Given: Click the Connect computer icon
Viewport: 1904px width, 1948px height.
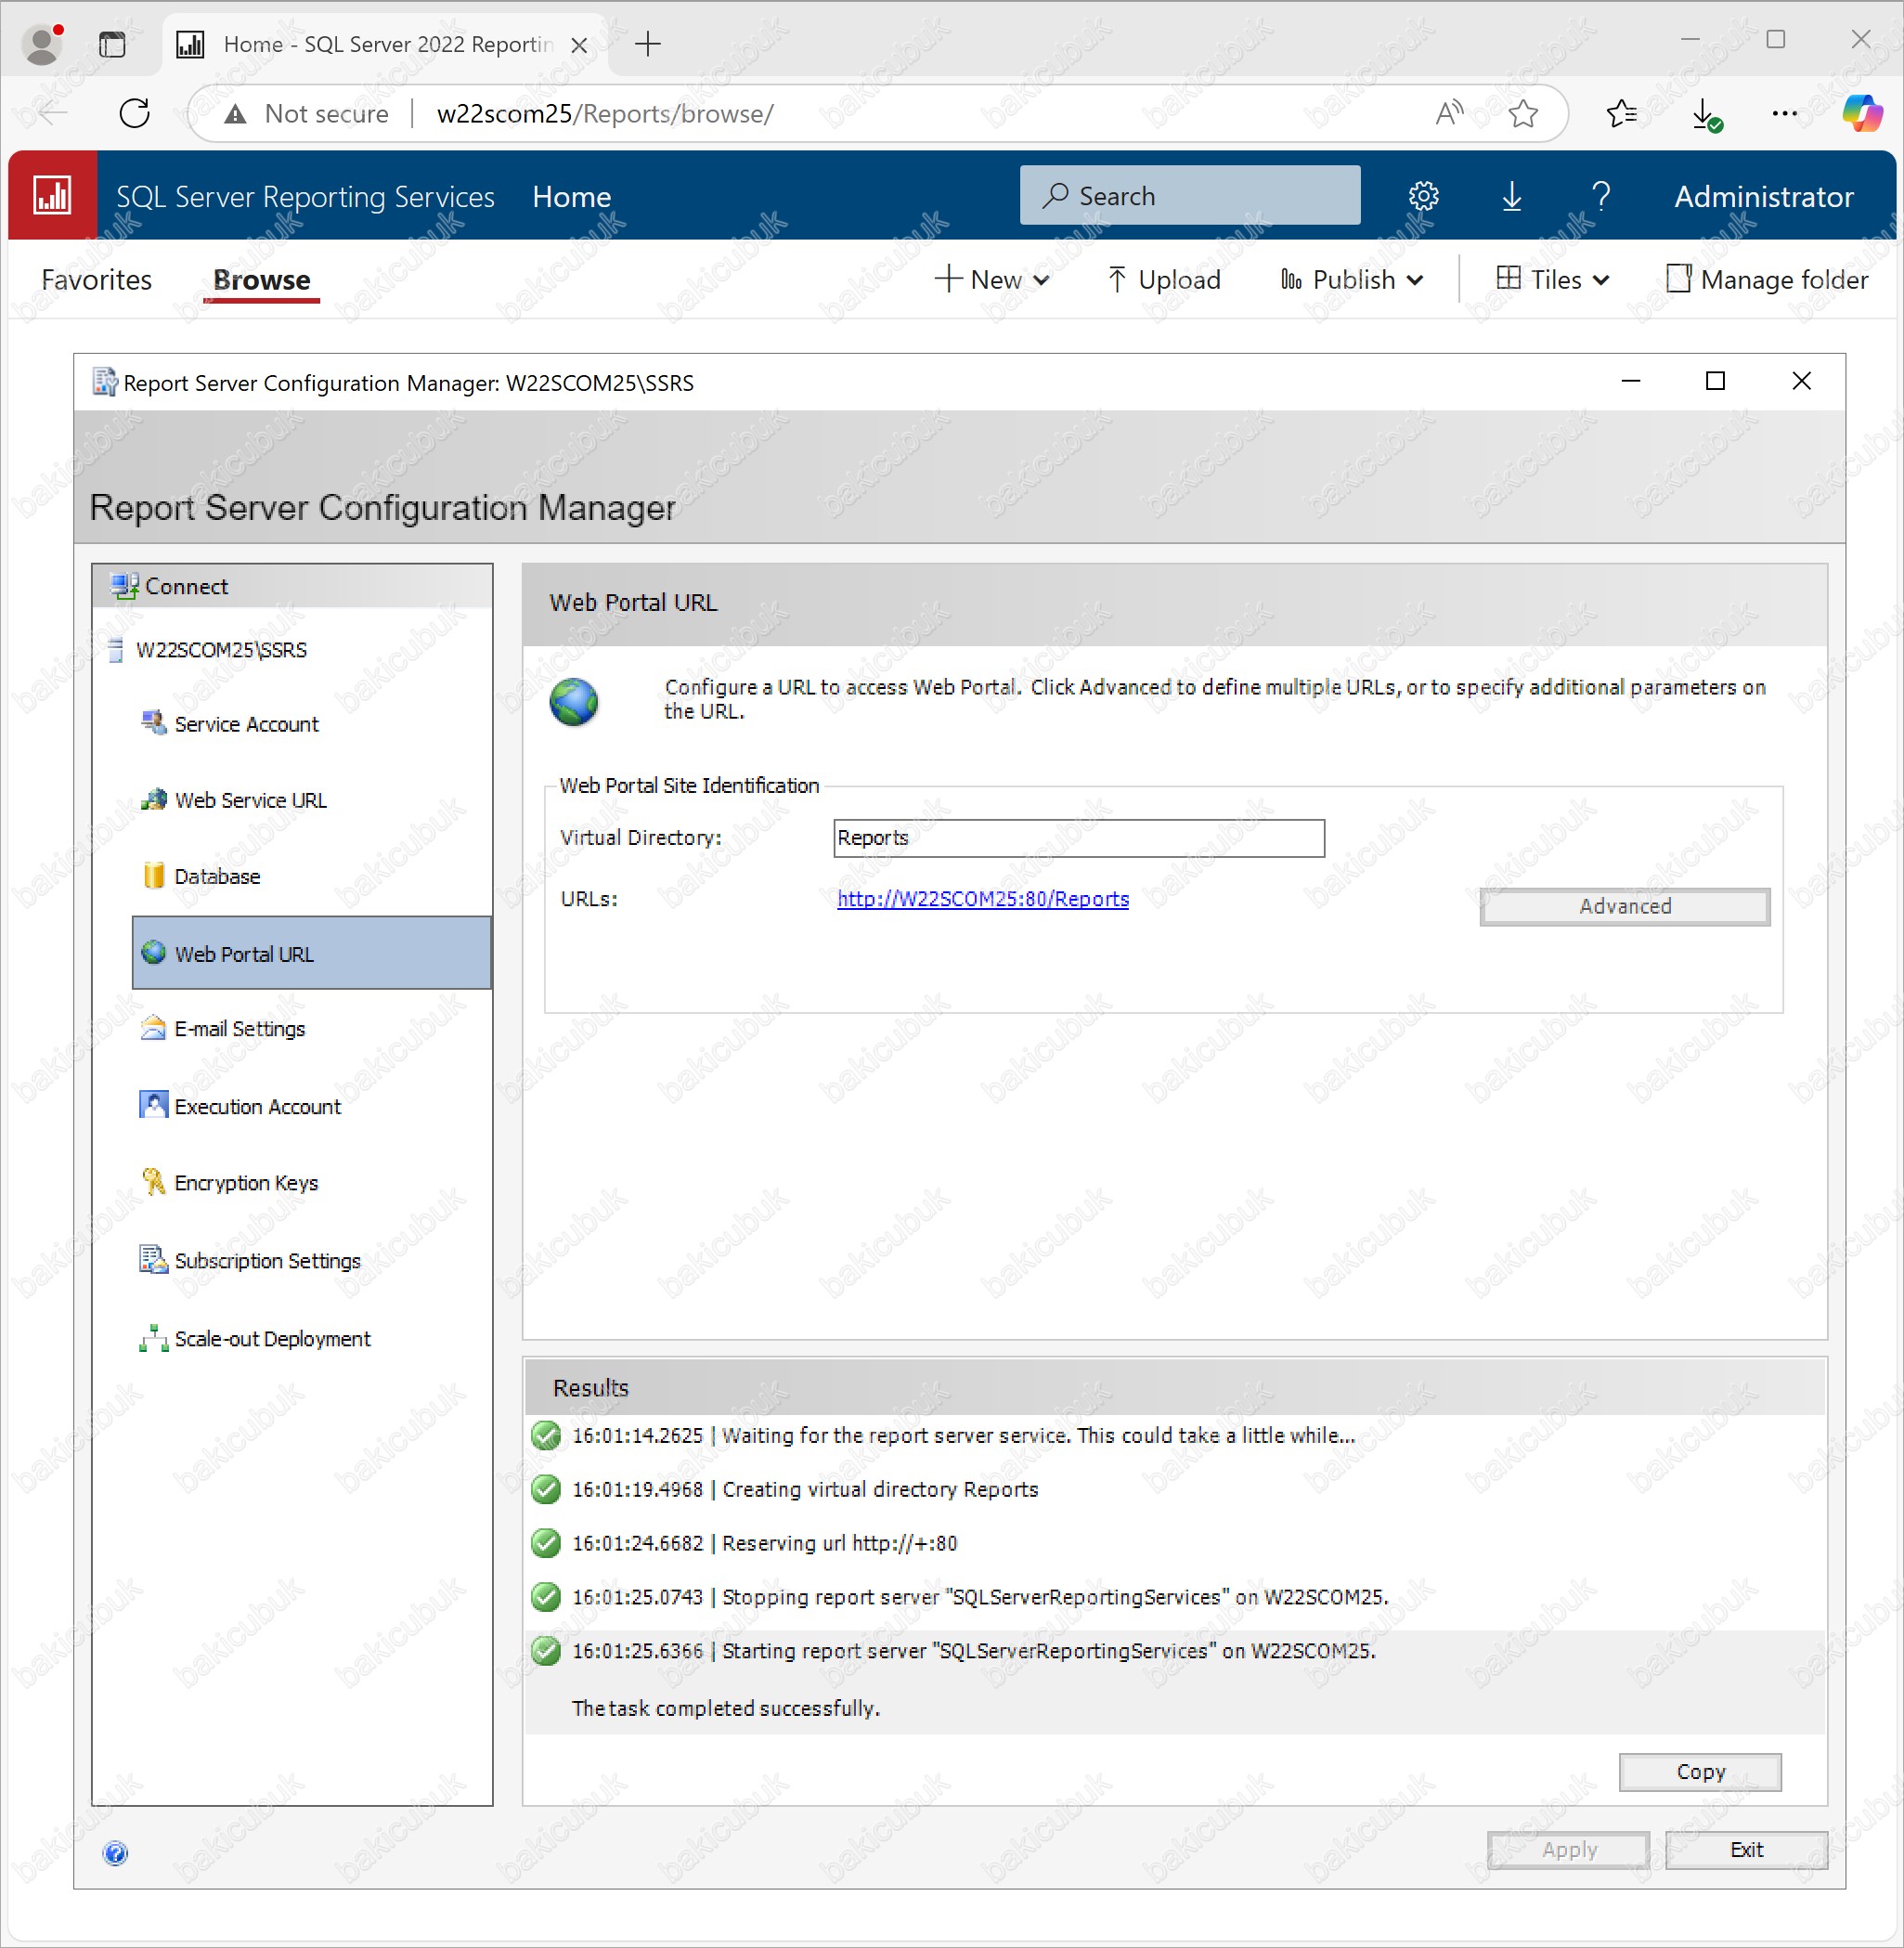Looking at the screenshot, I should click(x=124, y=586).
